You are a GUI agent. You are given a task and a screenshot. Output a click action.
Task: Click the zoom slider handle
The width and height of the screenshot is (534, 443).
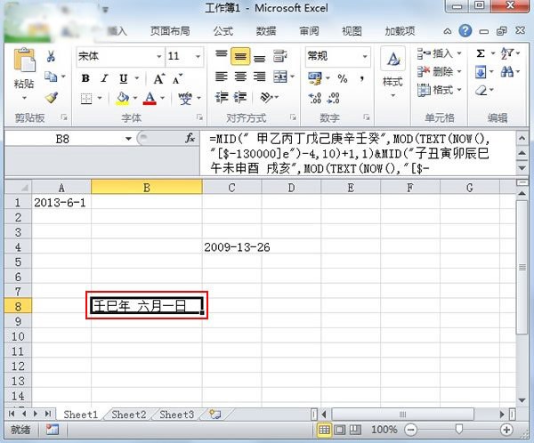tap(458, 430)
